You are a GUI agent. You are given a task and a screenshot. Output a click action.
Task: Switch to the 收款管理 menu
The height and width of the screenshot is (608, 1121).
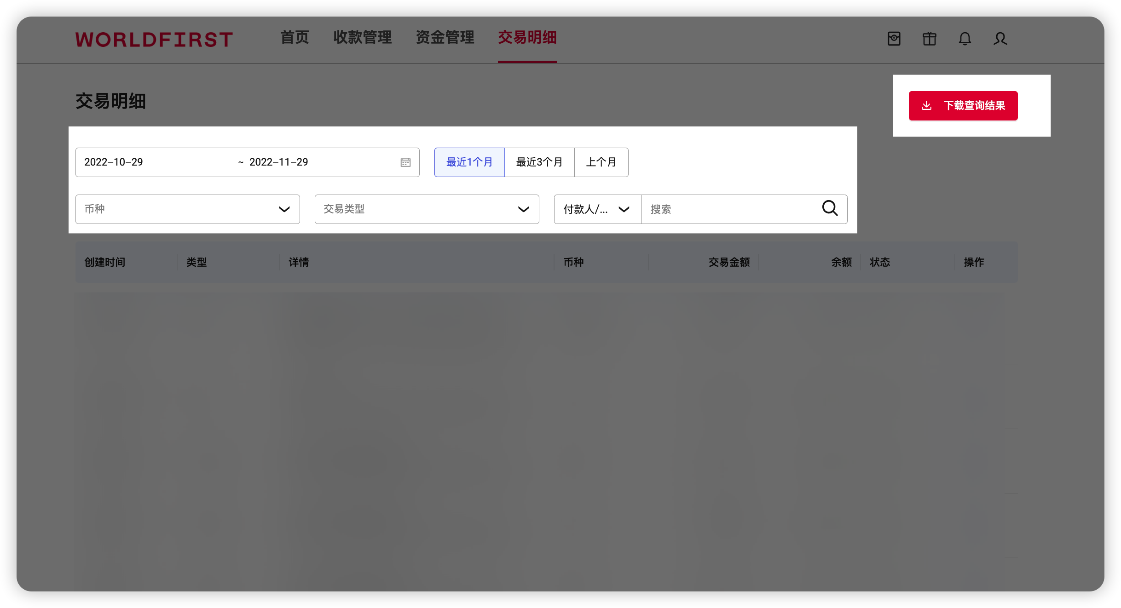(x=363, y=38)
